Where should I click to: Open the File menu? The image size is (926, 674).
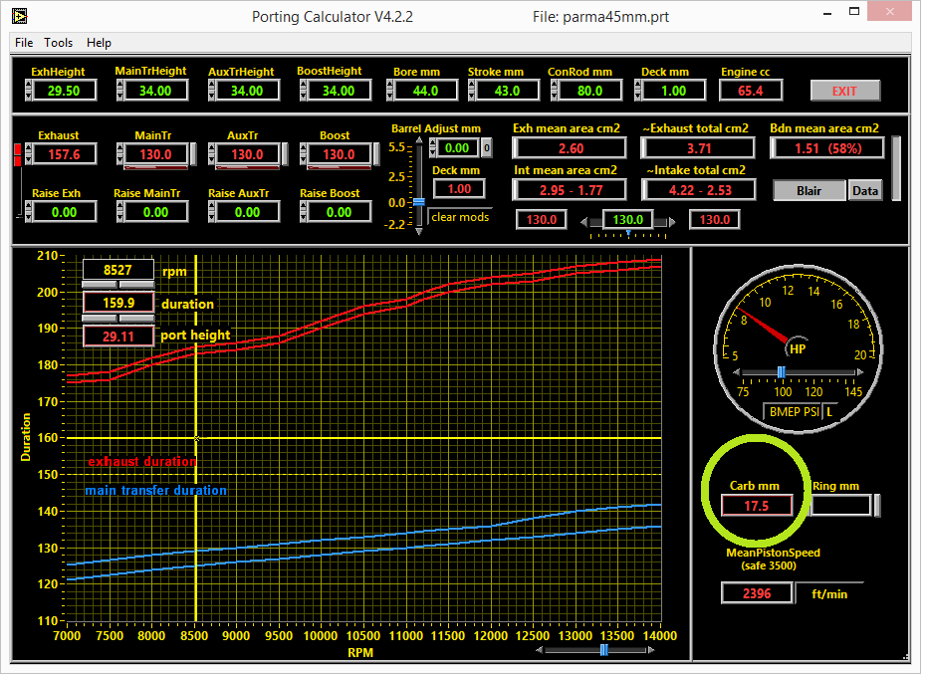24,43
